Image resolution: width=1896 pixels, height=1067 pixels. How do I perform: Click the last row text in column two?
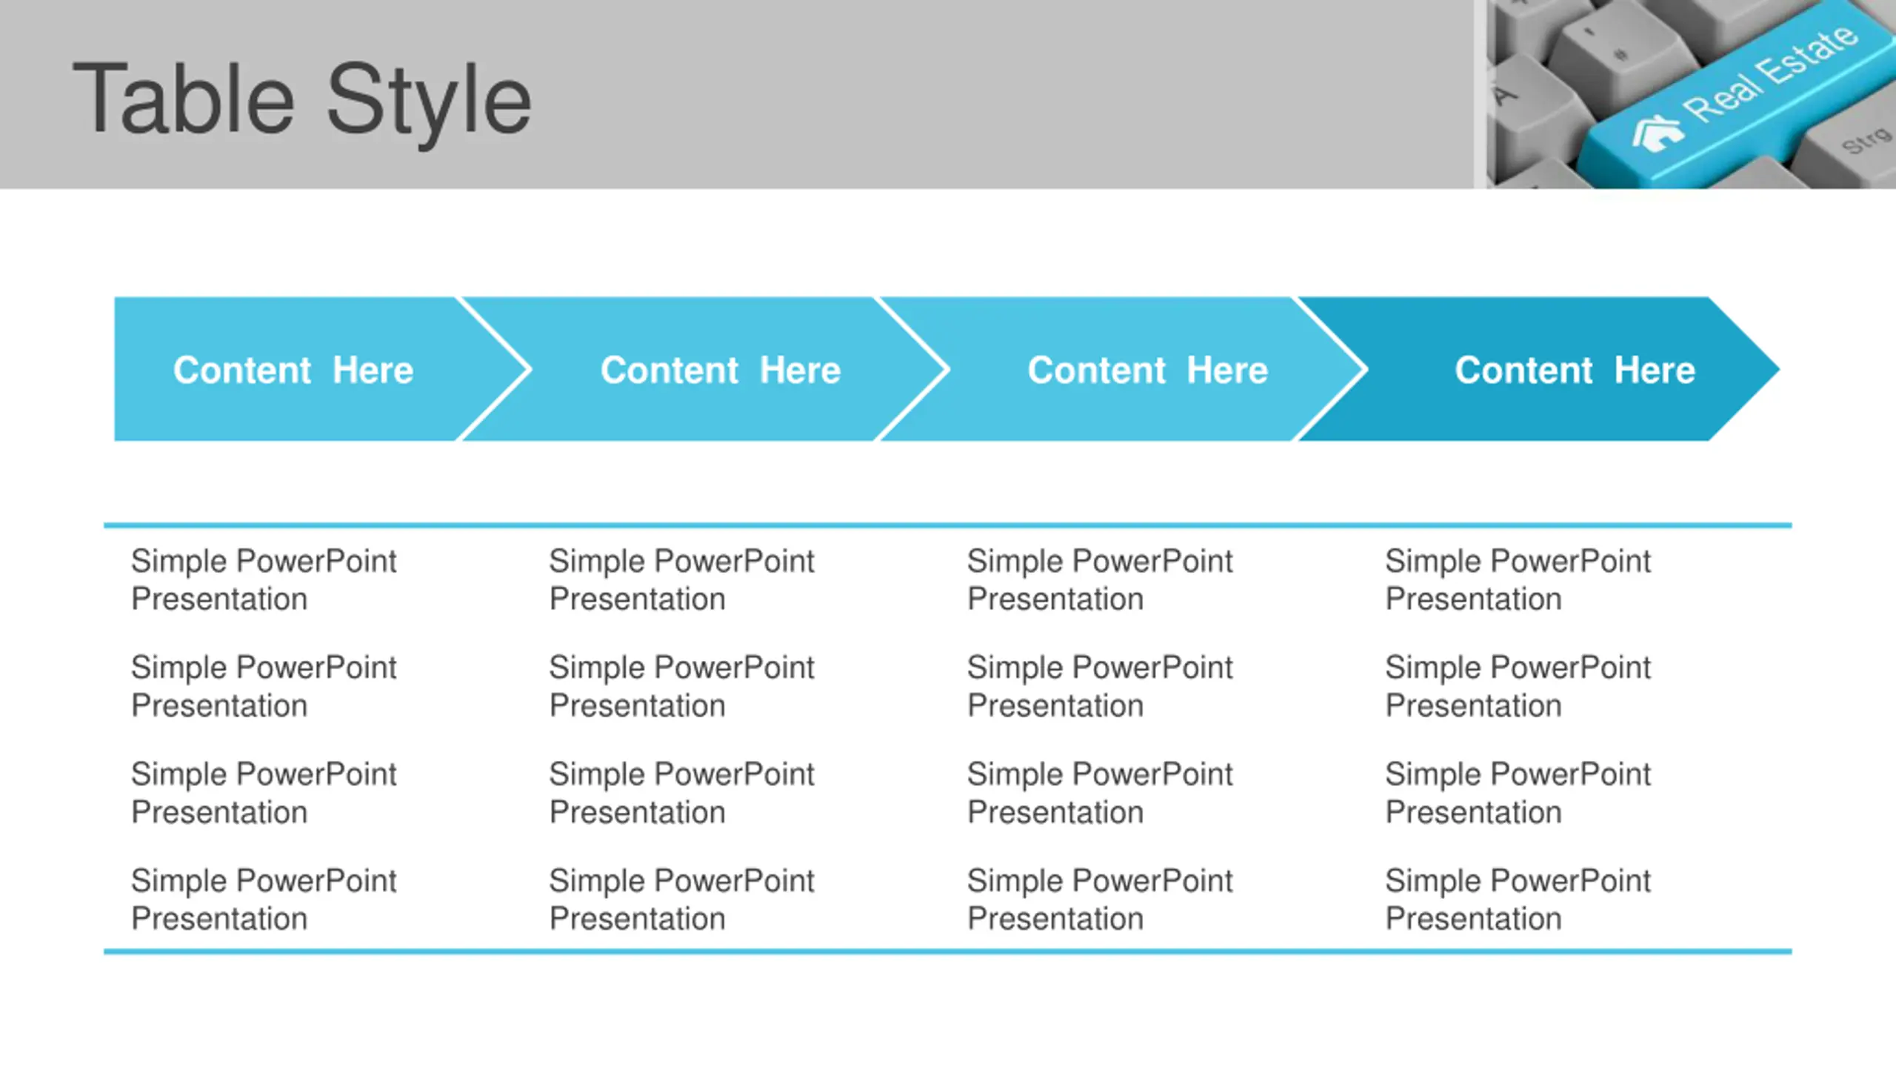[x=681, y=900]
